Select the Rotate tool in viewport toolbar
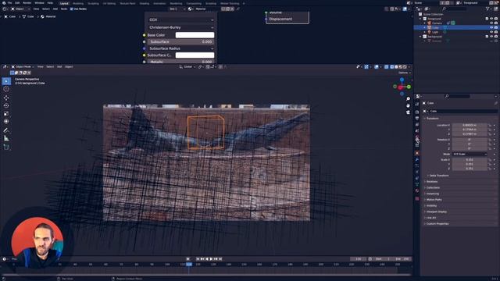This screenshot has width=500, height=281. tap(6, 105)
